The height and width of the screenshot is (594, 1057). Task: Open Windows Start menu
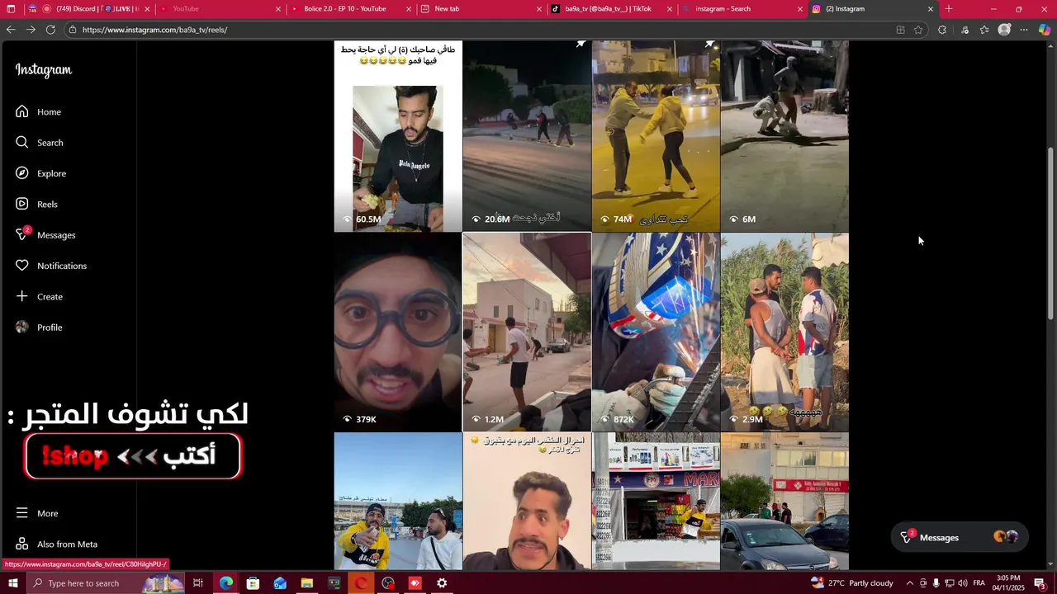12,583
